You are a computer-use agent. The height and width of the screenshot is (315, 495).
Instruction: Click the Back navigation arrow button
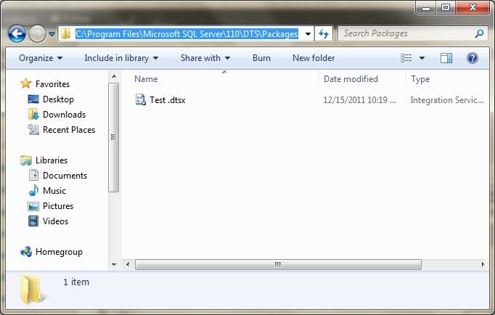tap(17, 33)
